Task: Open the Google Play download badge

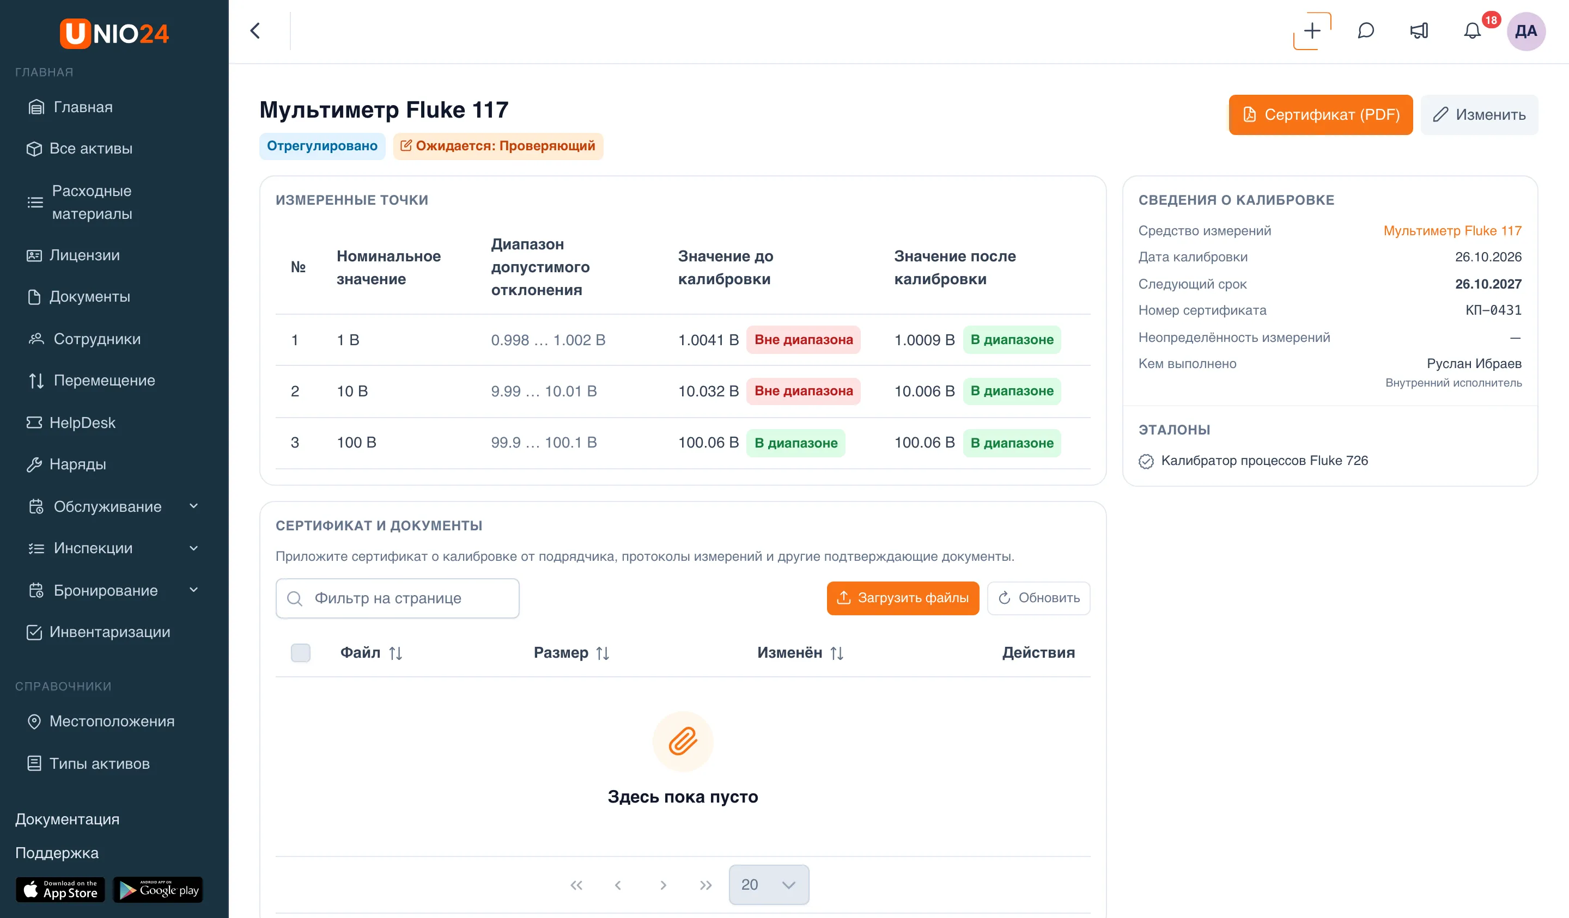Action: 158,889
